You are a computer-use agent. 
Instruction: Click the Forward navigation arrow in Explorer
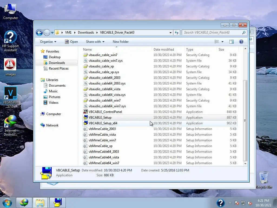[47, 32]
